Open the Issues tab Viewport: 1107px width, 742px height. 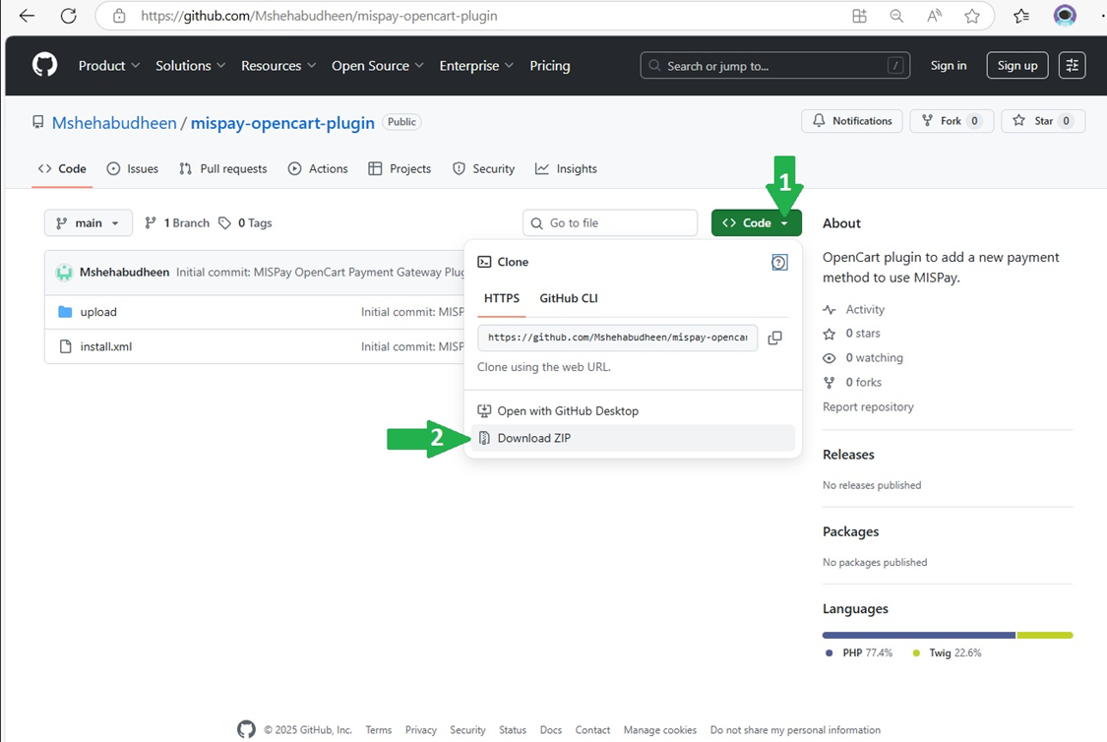point(133,168)
